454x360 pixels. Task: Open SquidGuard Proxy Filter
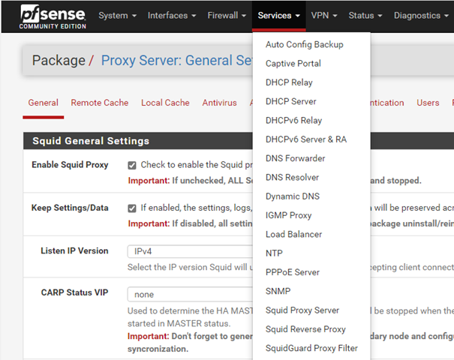311,348
